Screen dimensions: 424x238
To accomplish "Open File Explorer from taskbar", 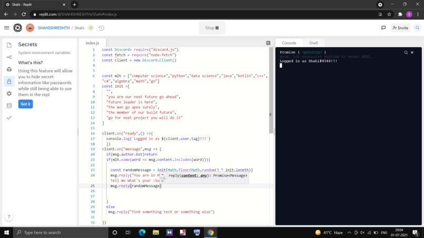I will pyautogui.click(x=156, y=232).
